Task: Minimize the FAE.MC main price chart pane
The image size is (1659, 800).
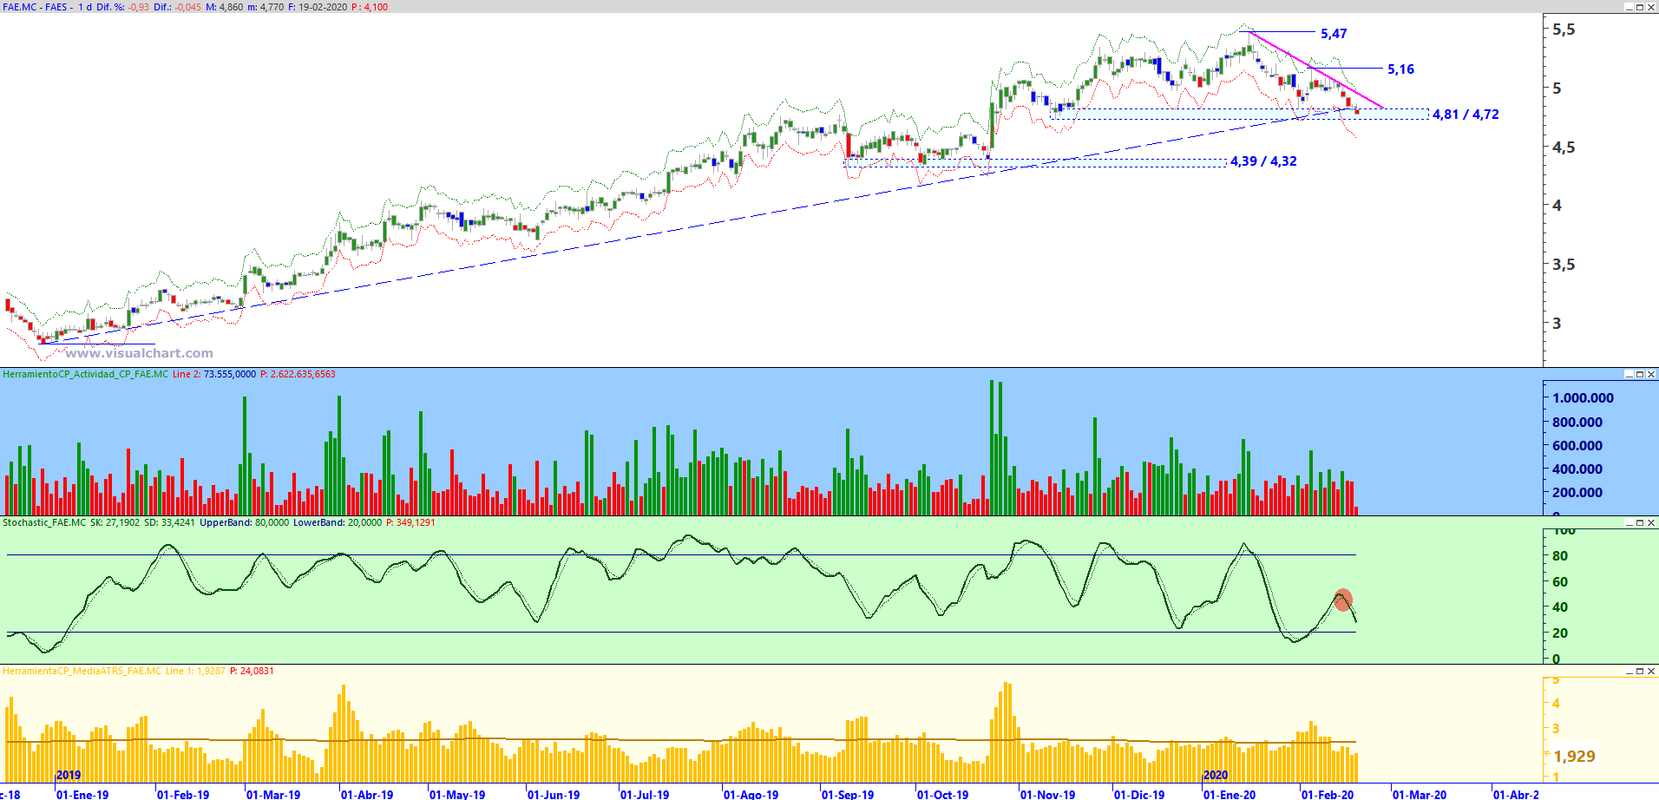Action: [1629, 7]
